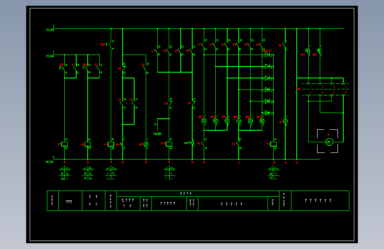Viewport: 384px width, 249px height.
Task: Select the K10 relay coil symbol
Action: coord(169,144)
